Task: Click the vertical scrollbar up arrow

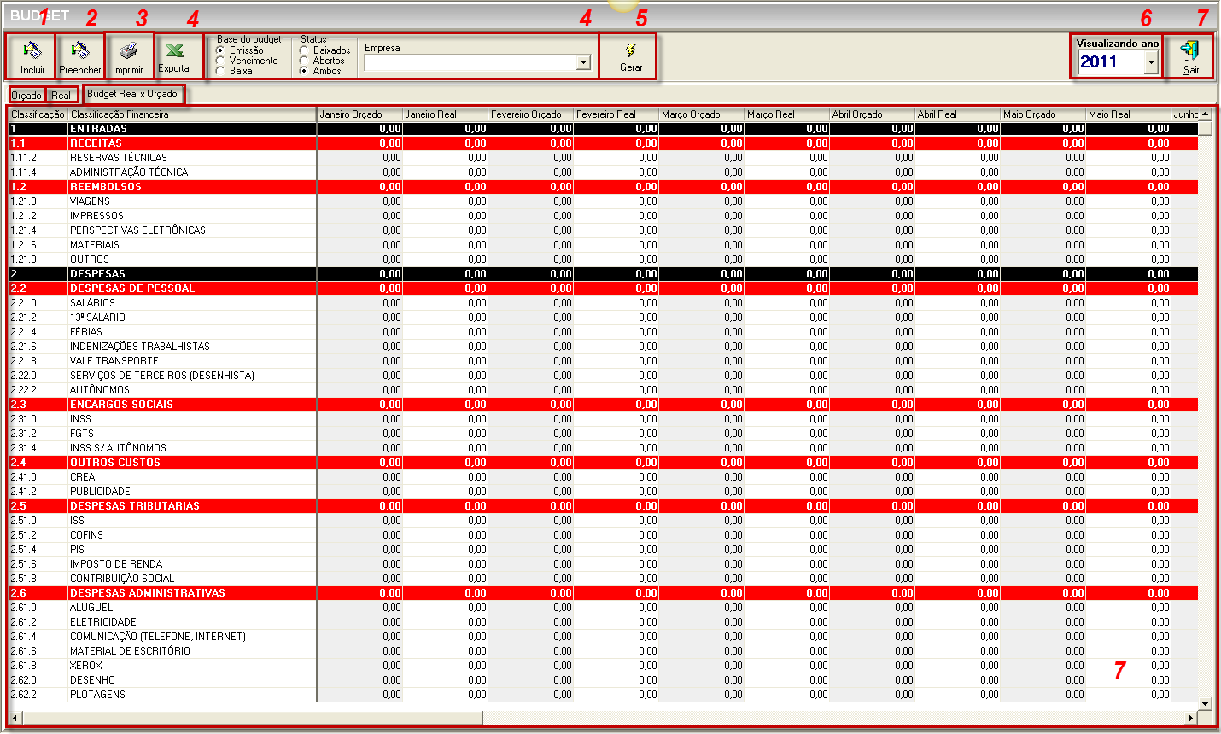Action: [1205, 114]
